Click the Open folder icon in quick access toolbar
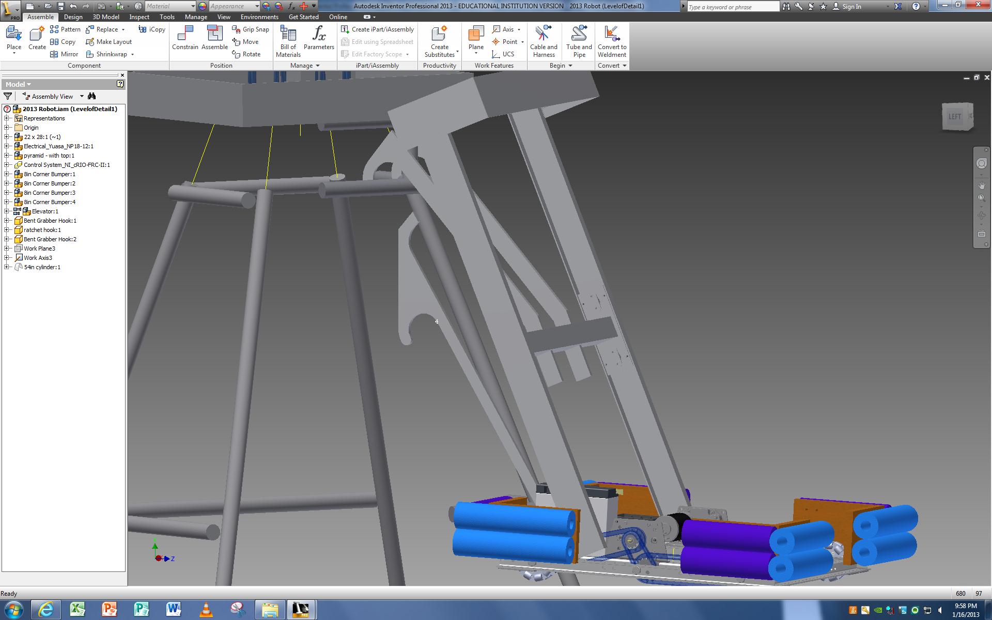Screen dimensions: 992x620 pos(48,6)
